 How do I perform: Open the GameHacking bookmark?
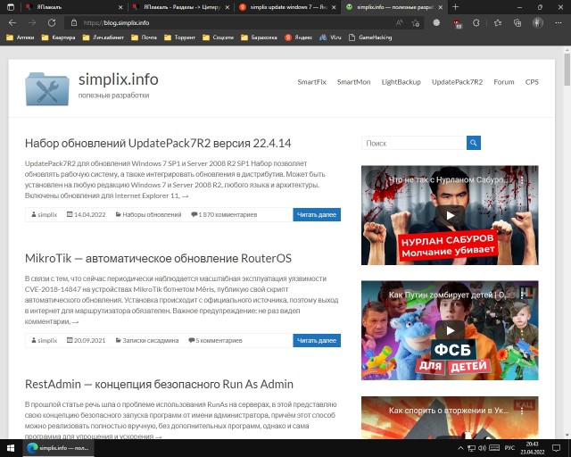370,37
